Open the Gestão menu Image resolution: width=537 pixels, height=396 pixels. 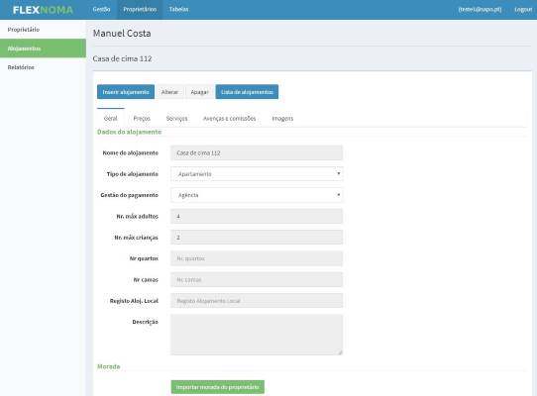tap(101, 10)
